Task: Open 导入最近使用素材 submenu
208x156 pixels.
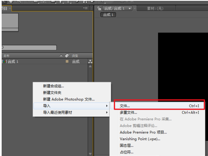Action: pos(71,112)
